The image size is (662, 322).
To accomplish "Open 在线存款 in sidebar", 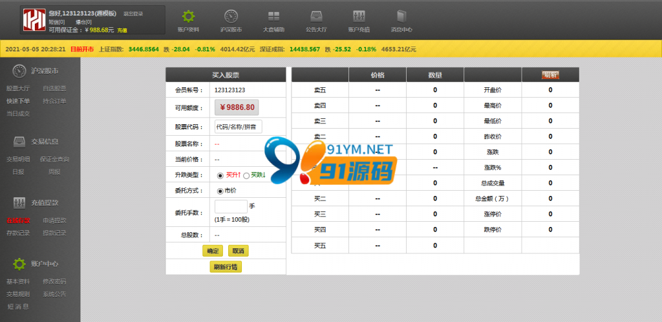I will tap(18, 220).
